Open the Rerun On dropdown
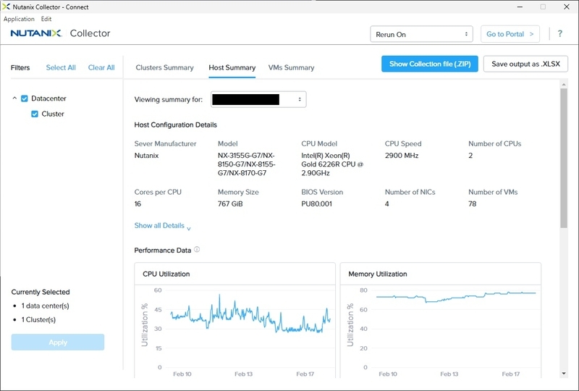Image resolution: width=579 pixels, height=391 pixels. [x=421, y=34]
